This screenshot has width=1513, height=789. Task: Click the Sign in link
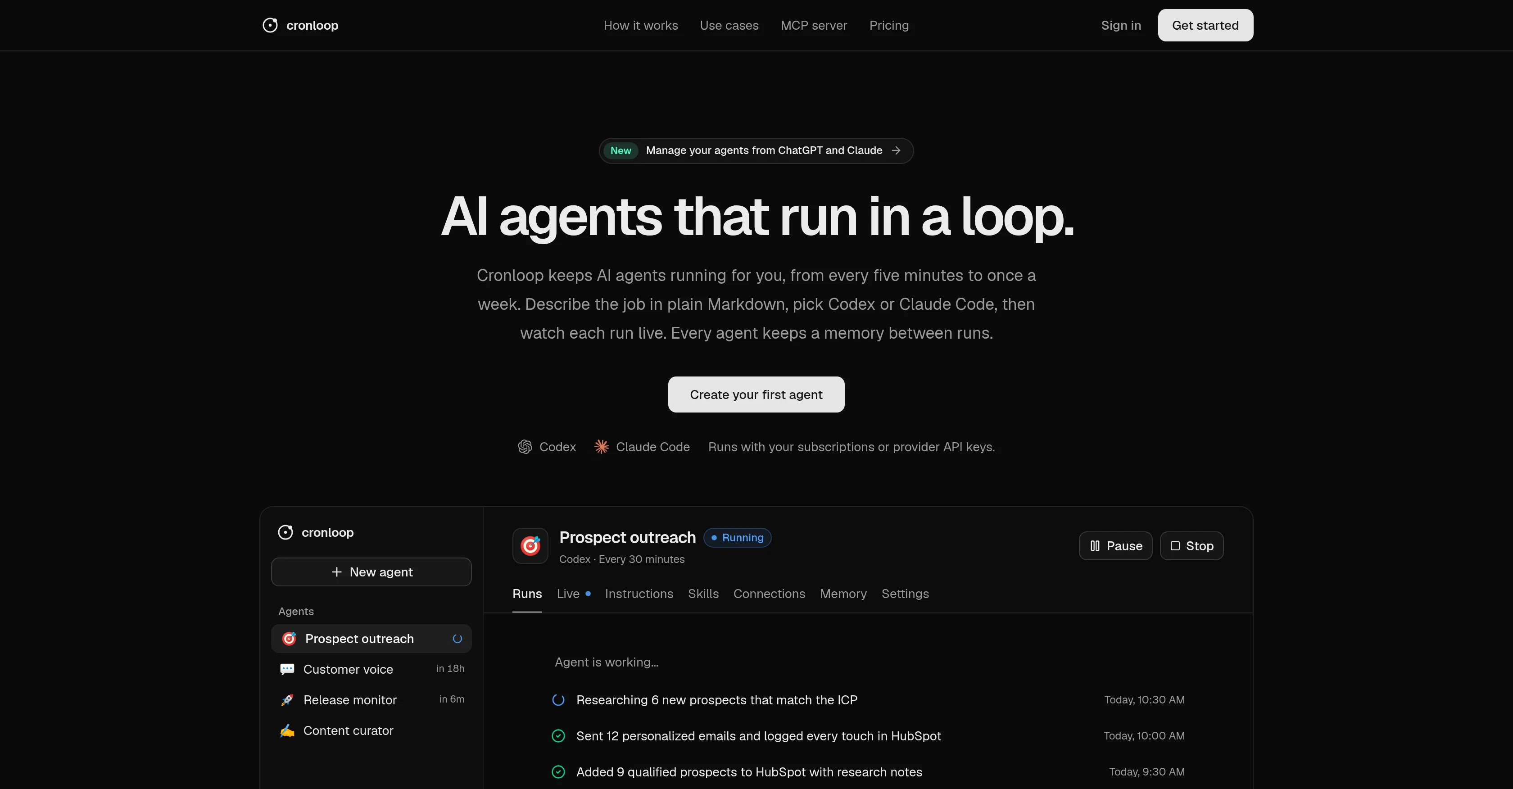pyautogui.click(x=1121, y=25)
